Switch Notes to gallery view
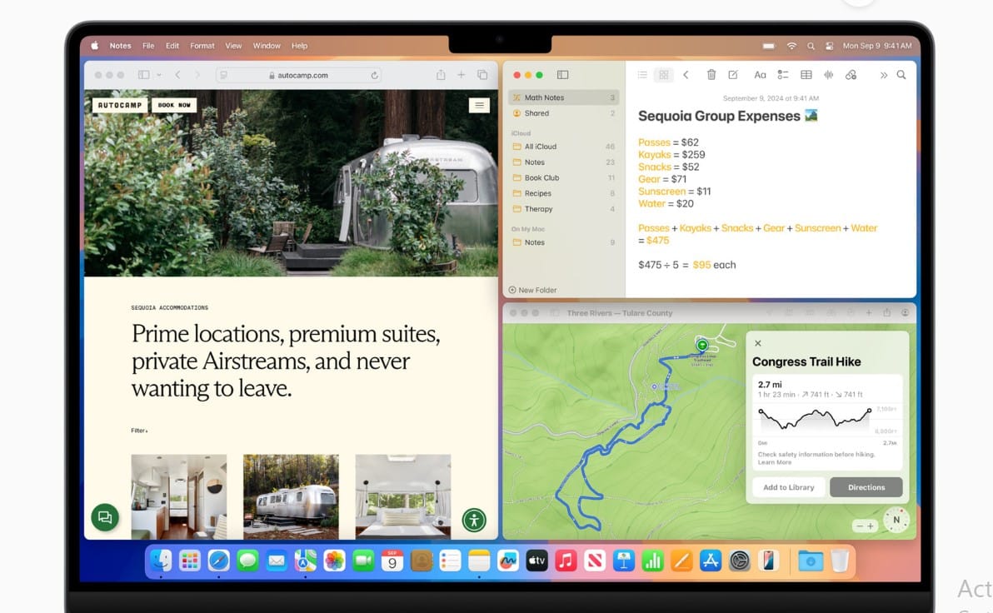Image resolution: width=993 pixels, height=613 pixels. (663, 75)
